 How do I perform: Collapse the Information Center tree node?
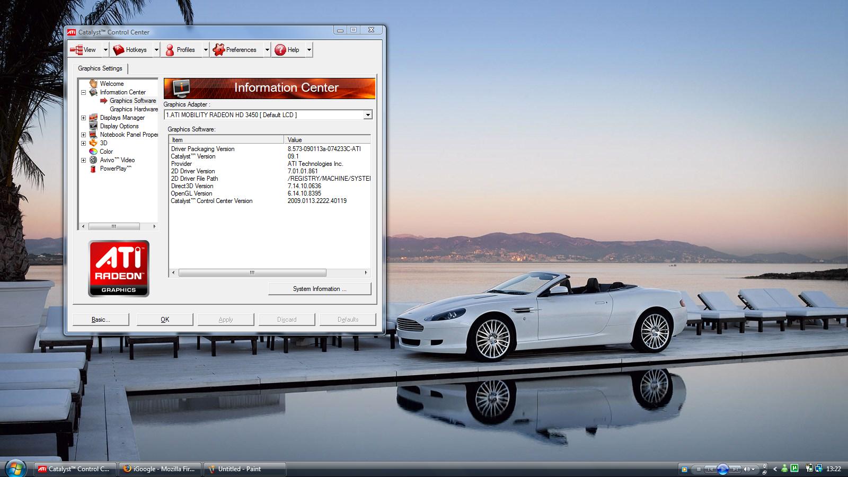[83, 92]
